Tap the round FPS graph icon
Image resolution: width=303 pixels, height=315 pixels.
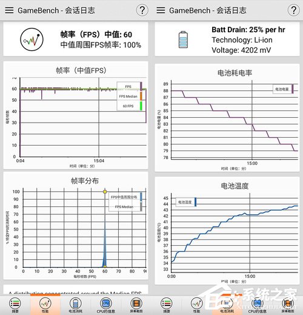pos(32,39)
